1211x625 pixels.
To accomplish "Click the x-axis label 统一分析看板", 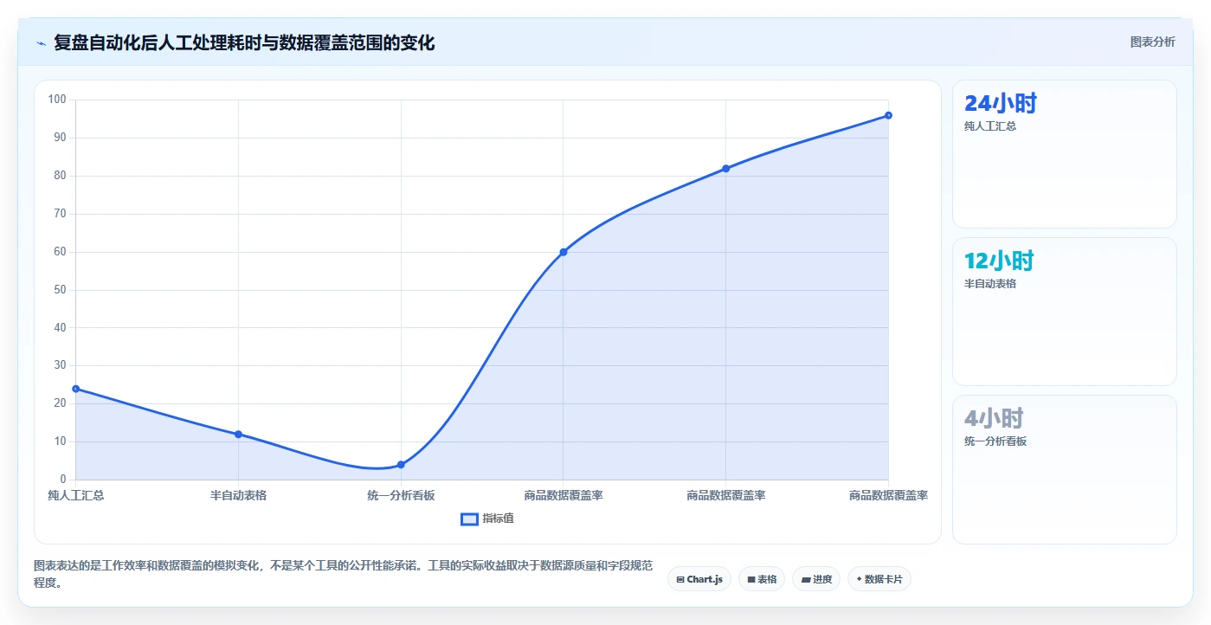I will point(401,495).
